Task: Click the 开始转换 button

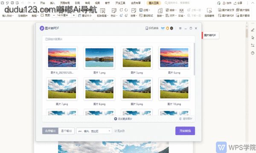Action: [185, 131]
